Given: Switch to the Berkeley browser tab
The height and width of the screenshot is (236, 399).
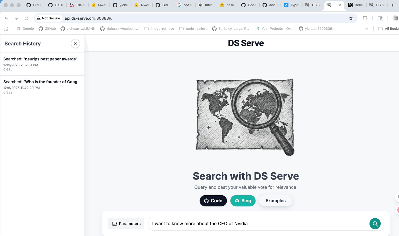Looking at the screenshot, I should coord(355,5).
